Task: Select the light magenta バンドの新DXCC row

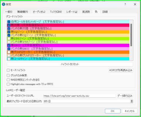Action: tap(68, 49)
